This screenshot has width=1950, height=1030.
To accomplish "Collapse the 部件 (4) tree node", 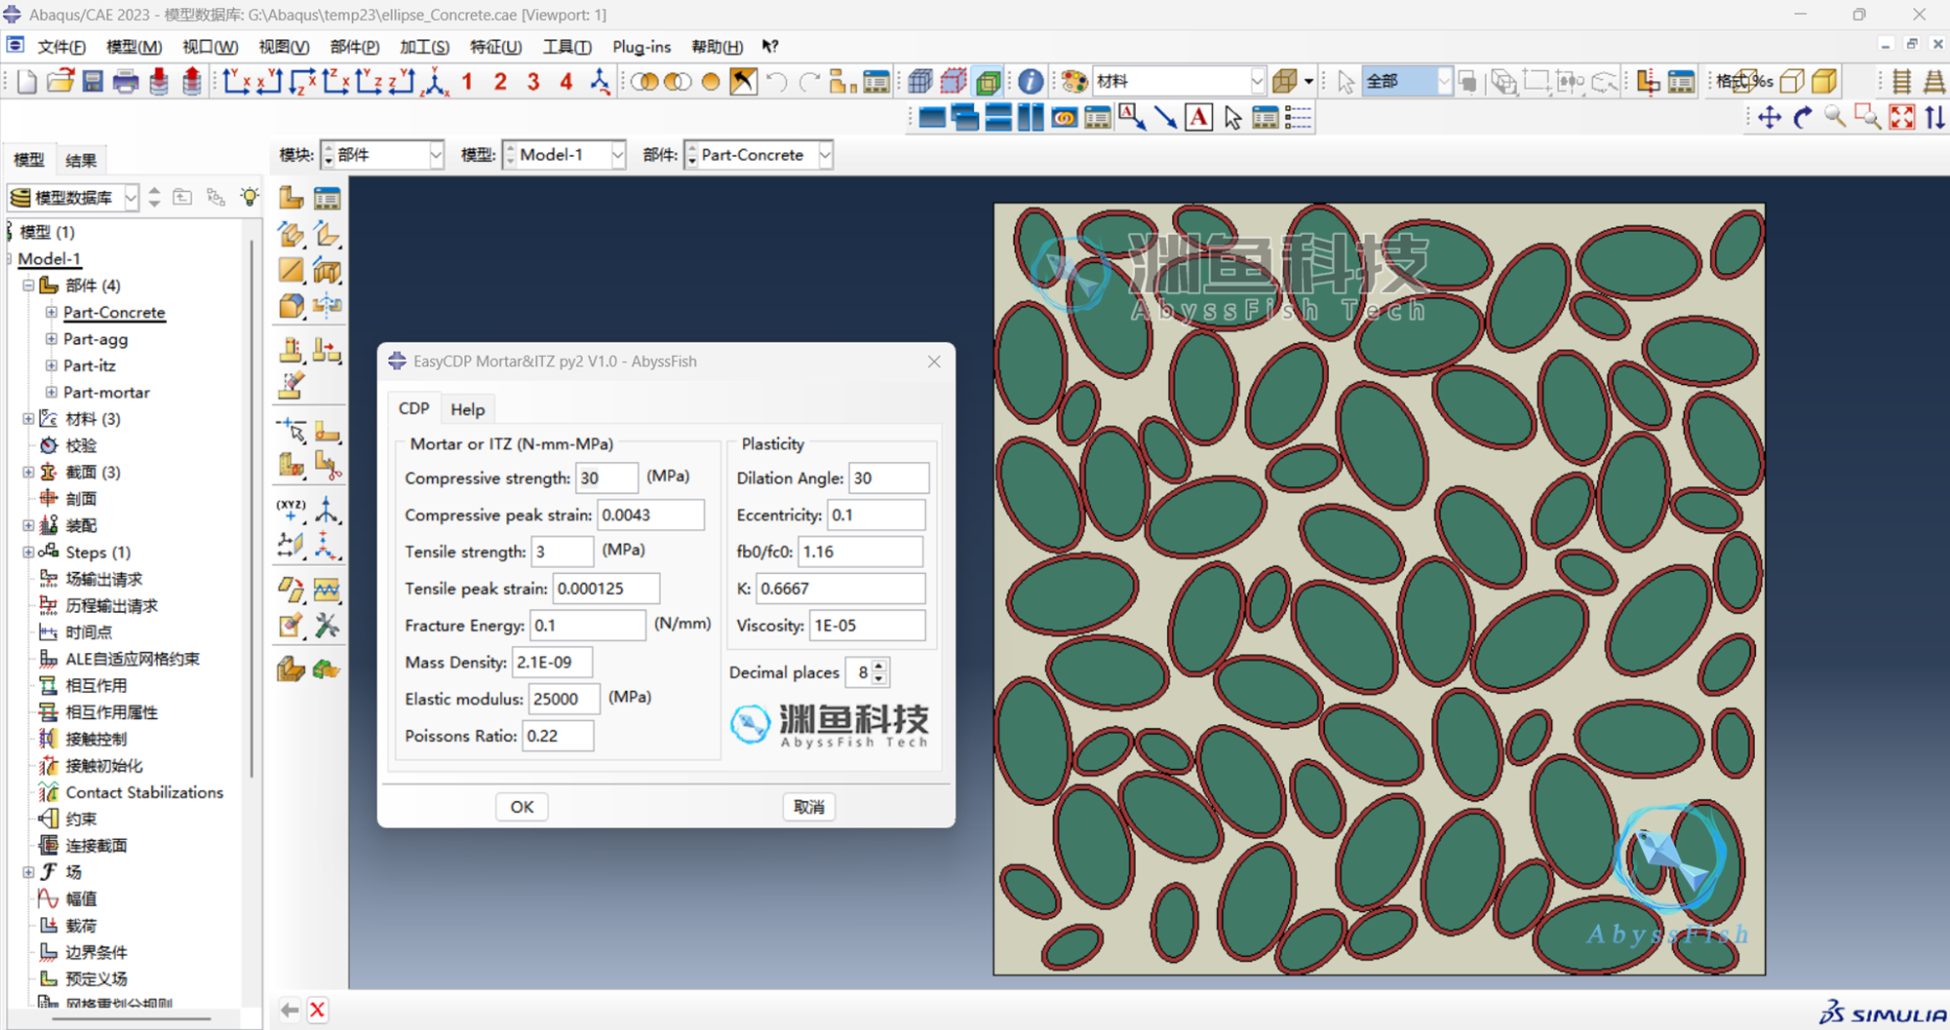I will 28,286.
